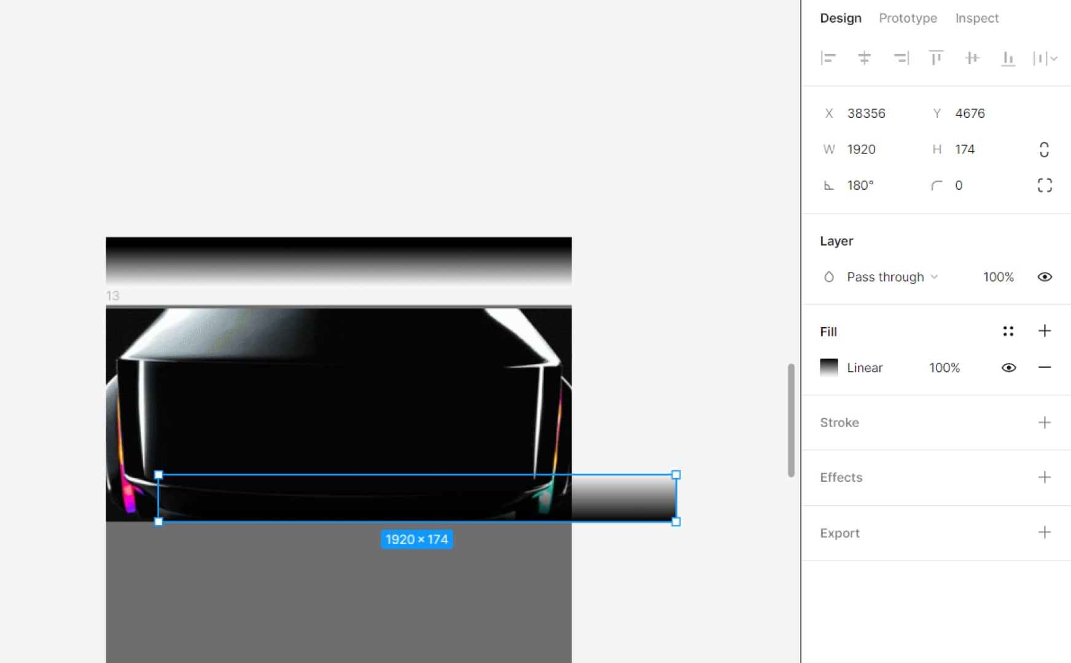Switch to the Design tab
Image resolution: width=1071 pixels, height=663 pixels.
841,18
